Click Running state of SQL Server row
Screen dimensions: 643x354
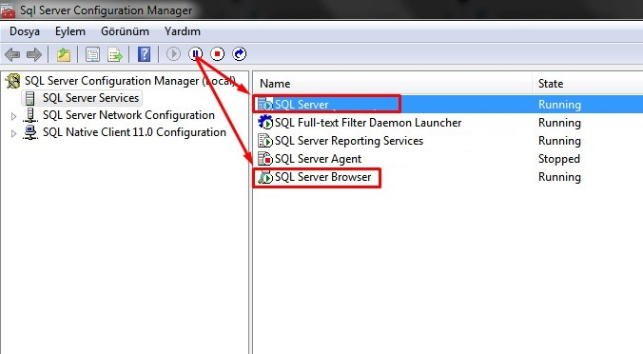(559, 105)
